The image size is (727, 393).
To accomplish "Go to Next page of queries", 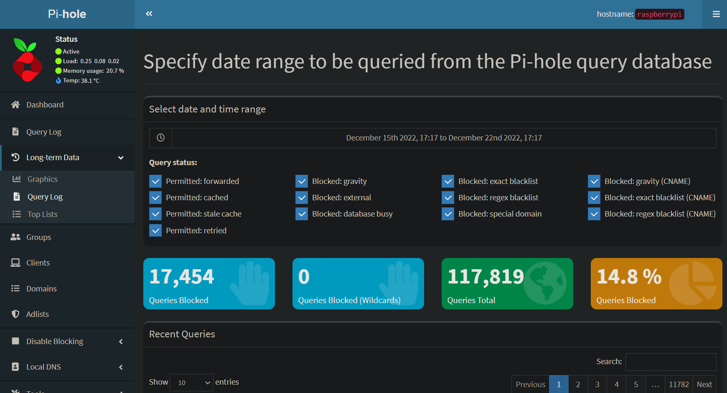I will (704, 384).
